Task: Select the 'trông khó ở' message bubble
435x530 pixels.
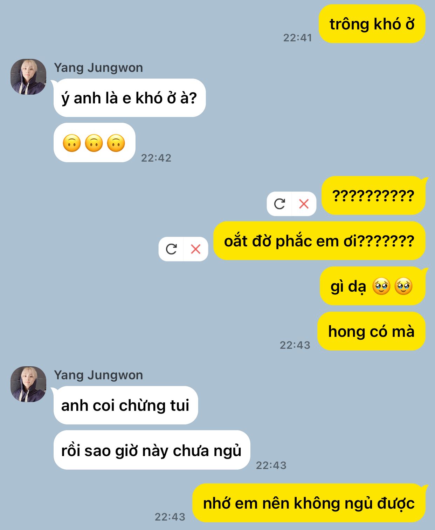Action: pyautogui.click(x=372, y=24)
